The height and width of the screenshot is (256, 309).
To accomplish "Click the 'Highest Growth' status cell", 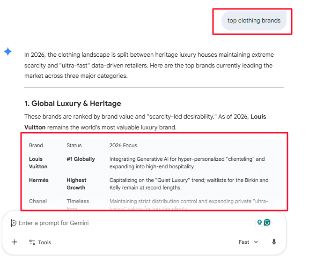I will (76, 184).
